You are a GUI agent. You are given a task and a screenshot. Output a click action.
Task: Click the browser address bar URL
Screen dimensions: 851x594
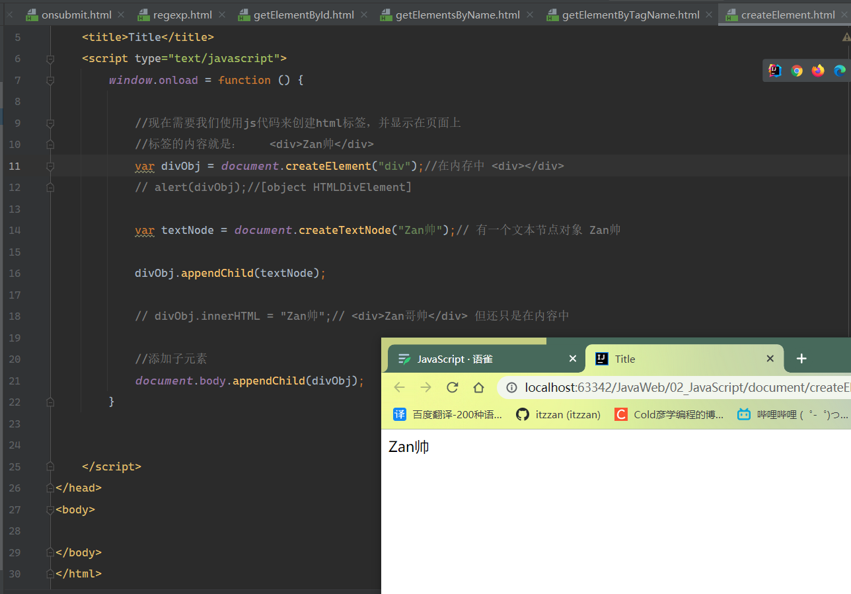click(x=688, y=387)
